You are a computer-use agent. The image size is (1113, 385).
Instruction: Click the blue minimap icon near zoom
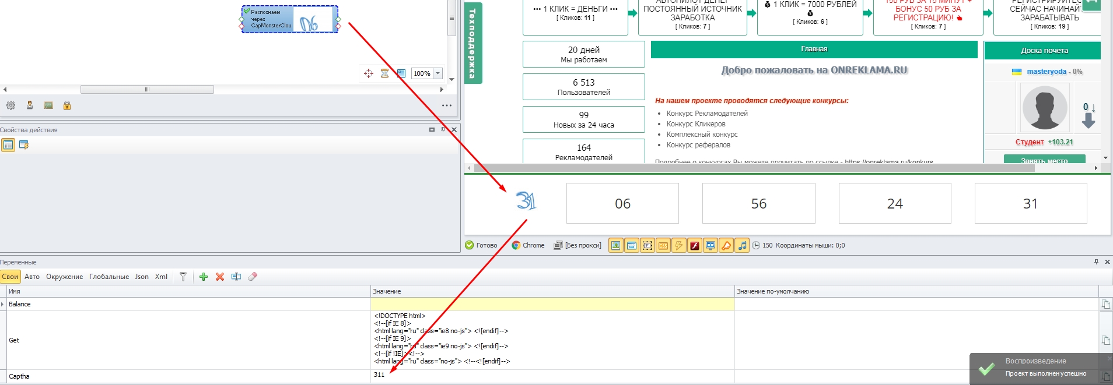pyautogui.click(x=401, y=73)
